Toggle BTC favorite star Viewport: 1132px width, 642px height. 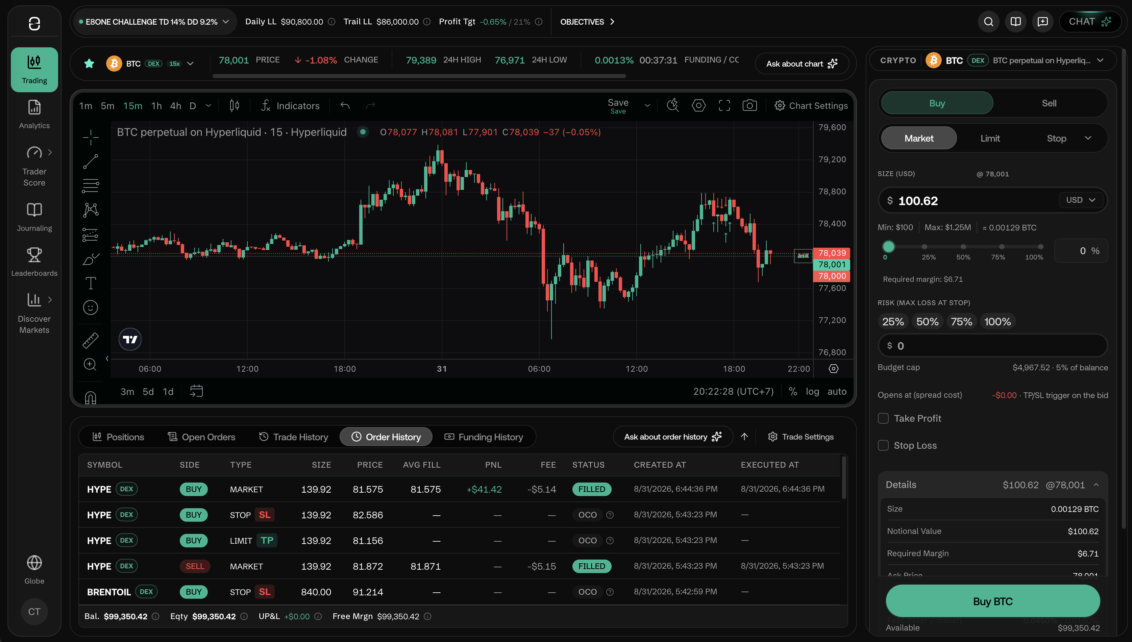pos(89,64)
